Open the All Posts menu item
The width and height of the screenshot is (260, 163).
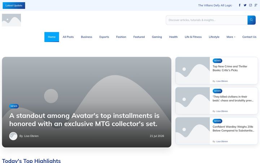pyautogui.click(x=68, y=37)
